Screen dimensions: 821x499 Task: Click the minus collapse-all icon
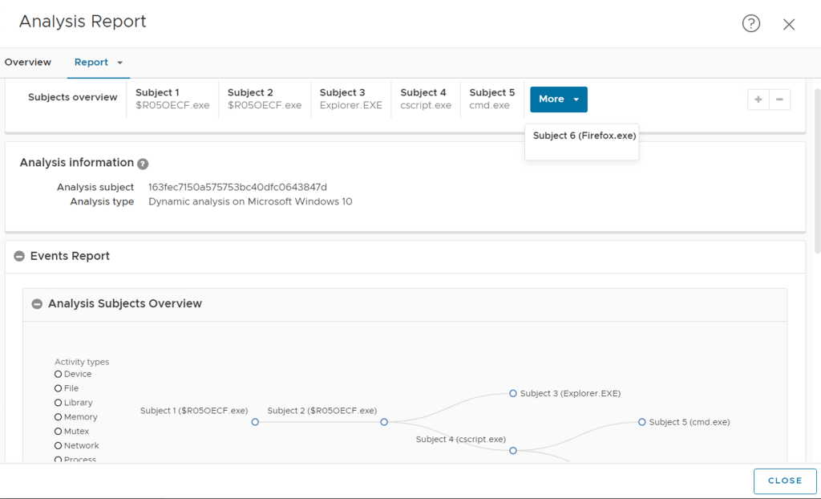779,99
